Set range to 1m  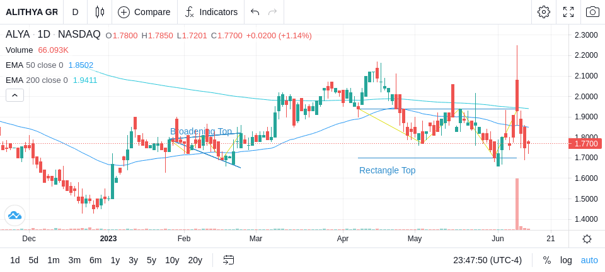[53, 261]
